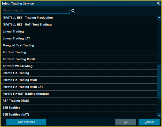The image size is (162, 127).
Task: Select the Pareto FIX Trading row
Action: (79, 73)
